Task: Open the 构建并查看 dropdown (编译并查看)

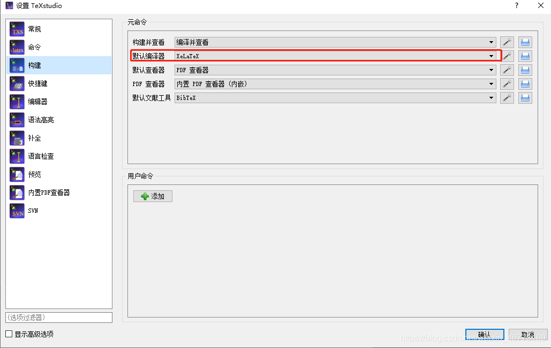Action: 335,42
